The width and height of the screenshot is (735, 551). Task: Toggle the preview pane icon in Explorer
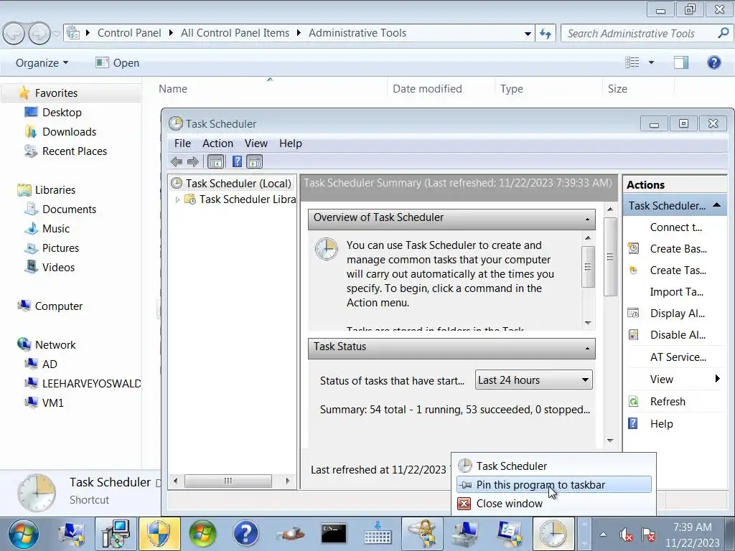(x=681, y=62)
